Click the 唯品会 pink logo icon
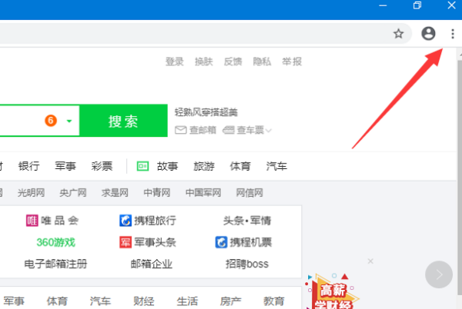Screen dimensions: 462x309 [x=32, y=221]
